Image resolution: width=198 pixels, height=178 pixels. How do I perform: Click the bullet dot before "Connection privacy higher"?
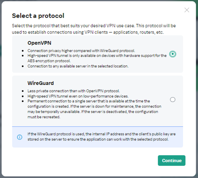click(x=22, y=51)
